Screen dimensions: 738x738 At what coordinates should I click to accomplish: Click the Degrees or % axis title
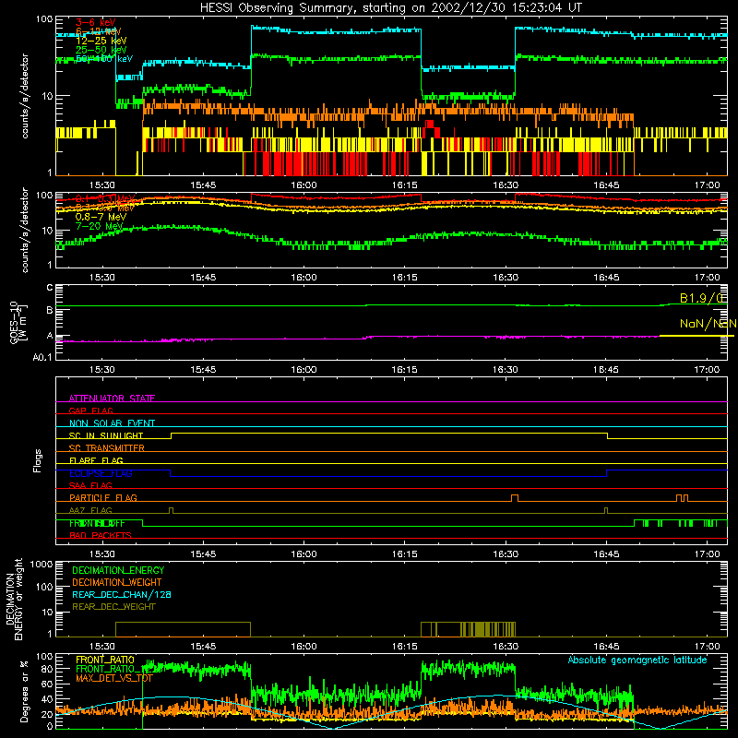24,691
